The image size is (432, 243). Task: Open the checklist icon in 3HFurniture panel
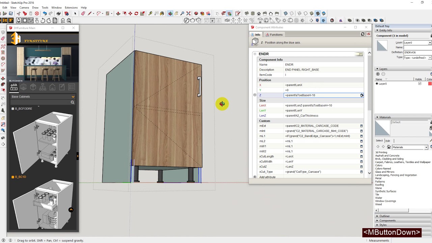pos(72,87)
